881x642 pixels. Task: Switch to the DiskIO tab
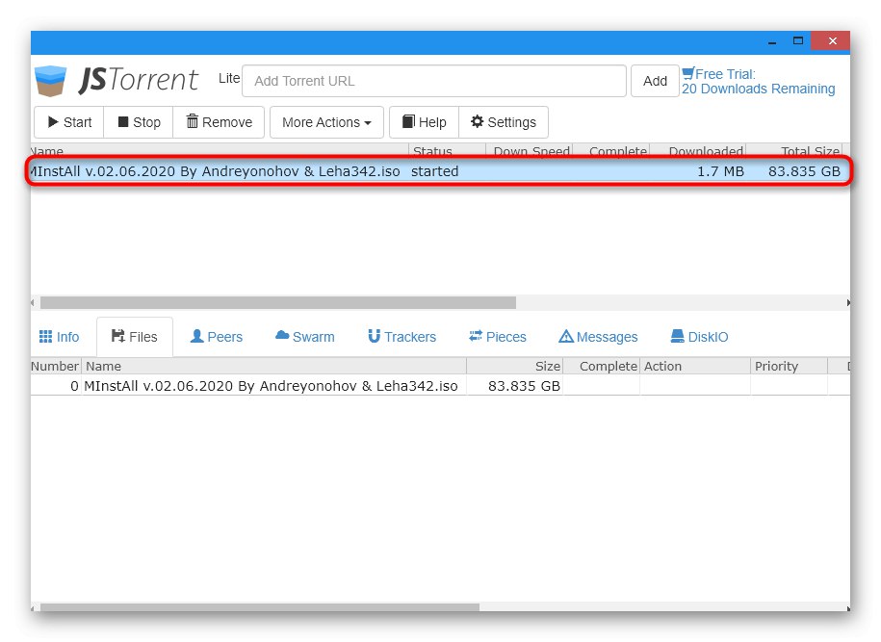tap(700, 337)
